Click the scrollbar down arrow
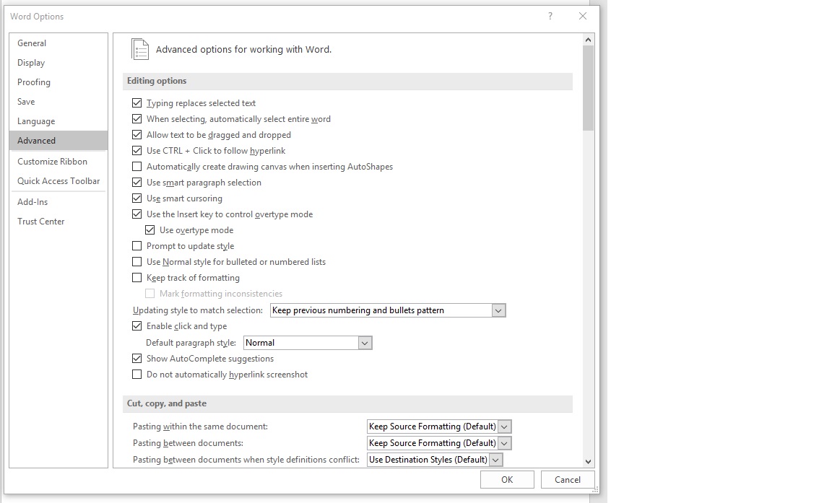This screenshot has width=832, height=503. [588, 462]
